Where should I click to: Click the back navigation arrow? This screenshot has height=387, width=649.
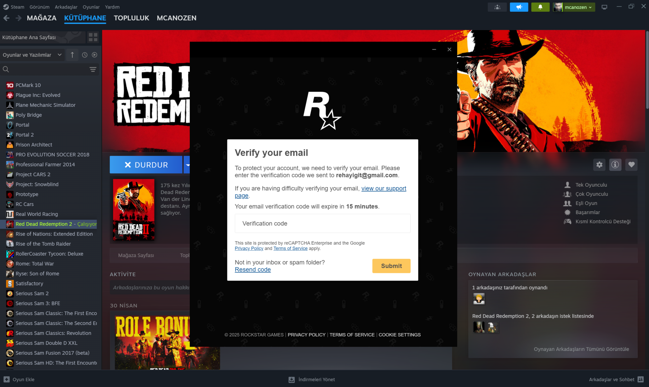click(x=6, y=18)
